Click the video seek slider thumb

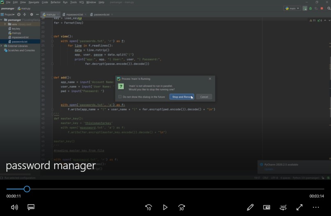click(x=27, y=189)
